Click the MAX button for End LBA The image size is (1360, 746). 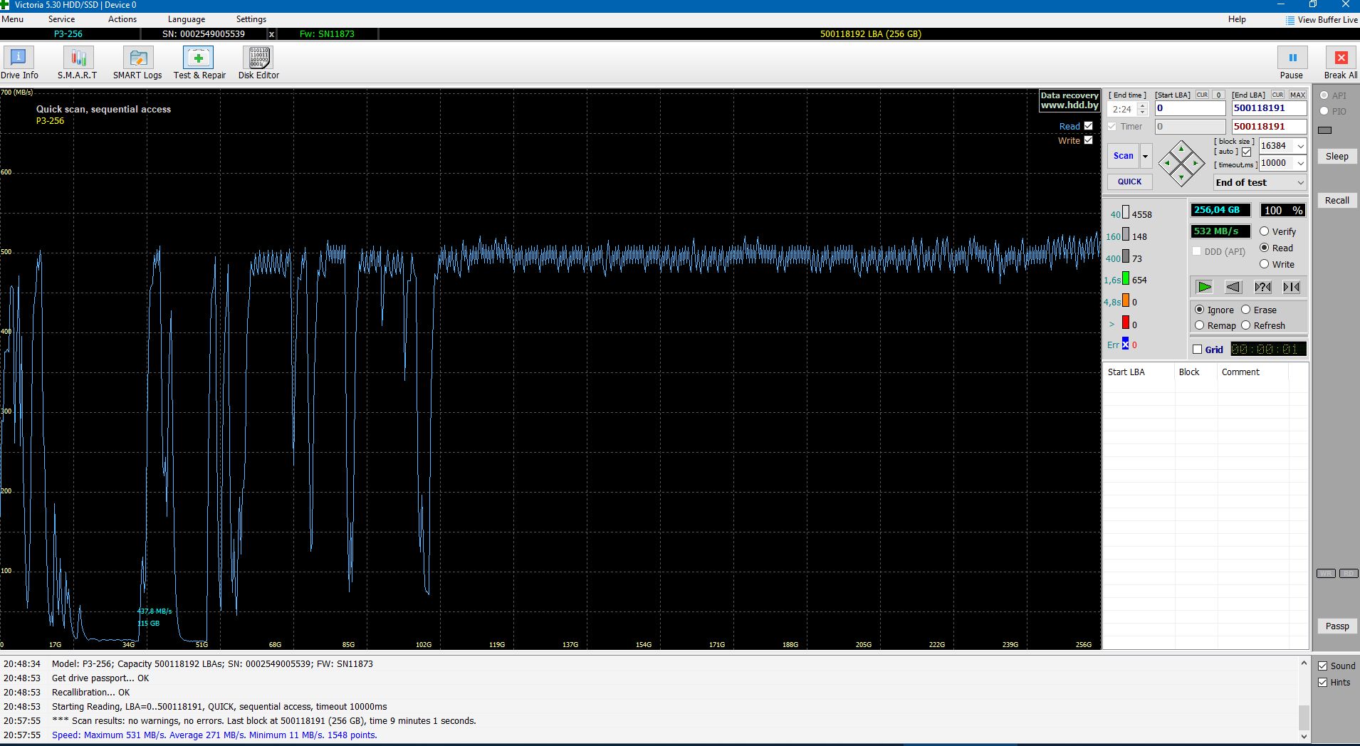pos(1297,95)
